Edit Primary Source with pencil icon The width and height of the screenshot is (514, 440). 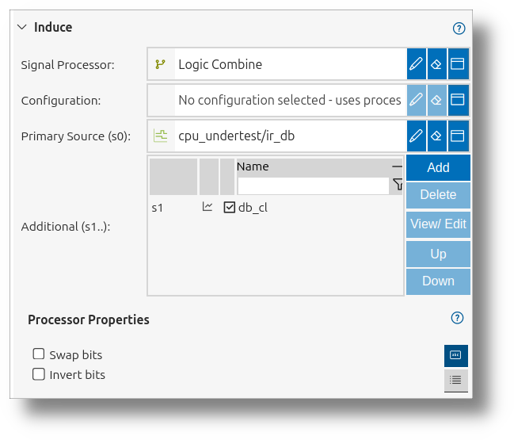click(417, 136)
